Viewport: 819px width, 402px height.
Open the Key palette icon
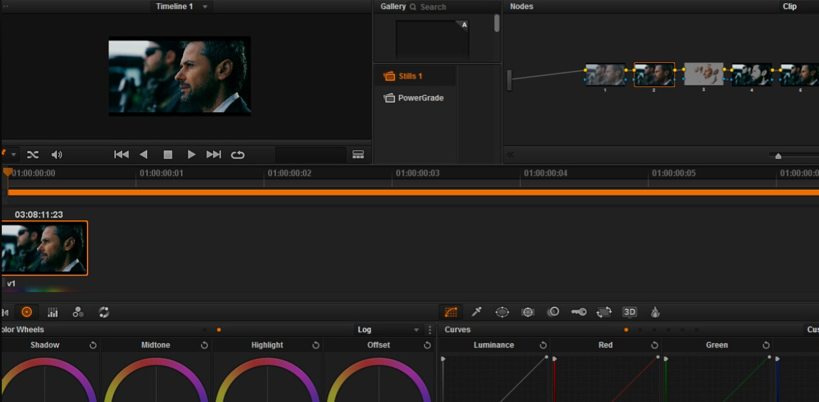578,312
